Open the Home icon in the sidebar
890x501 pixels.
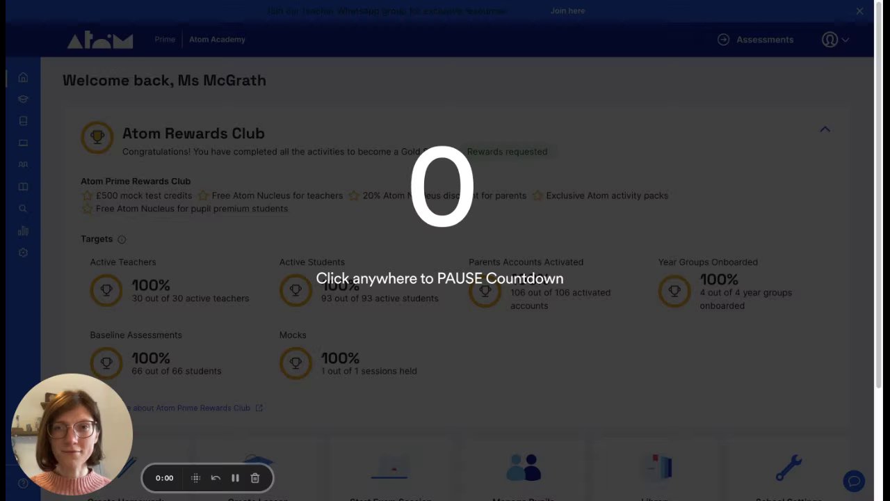pyautogui.click(x=23, y=77)
